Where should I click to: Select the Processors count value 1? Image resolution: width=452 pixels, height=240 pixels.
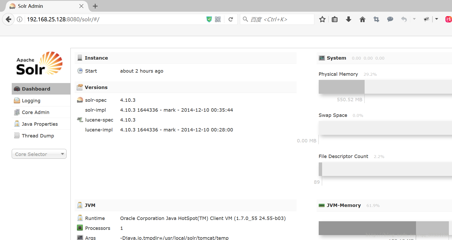coord(122,228)
